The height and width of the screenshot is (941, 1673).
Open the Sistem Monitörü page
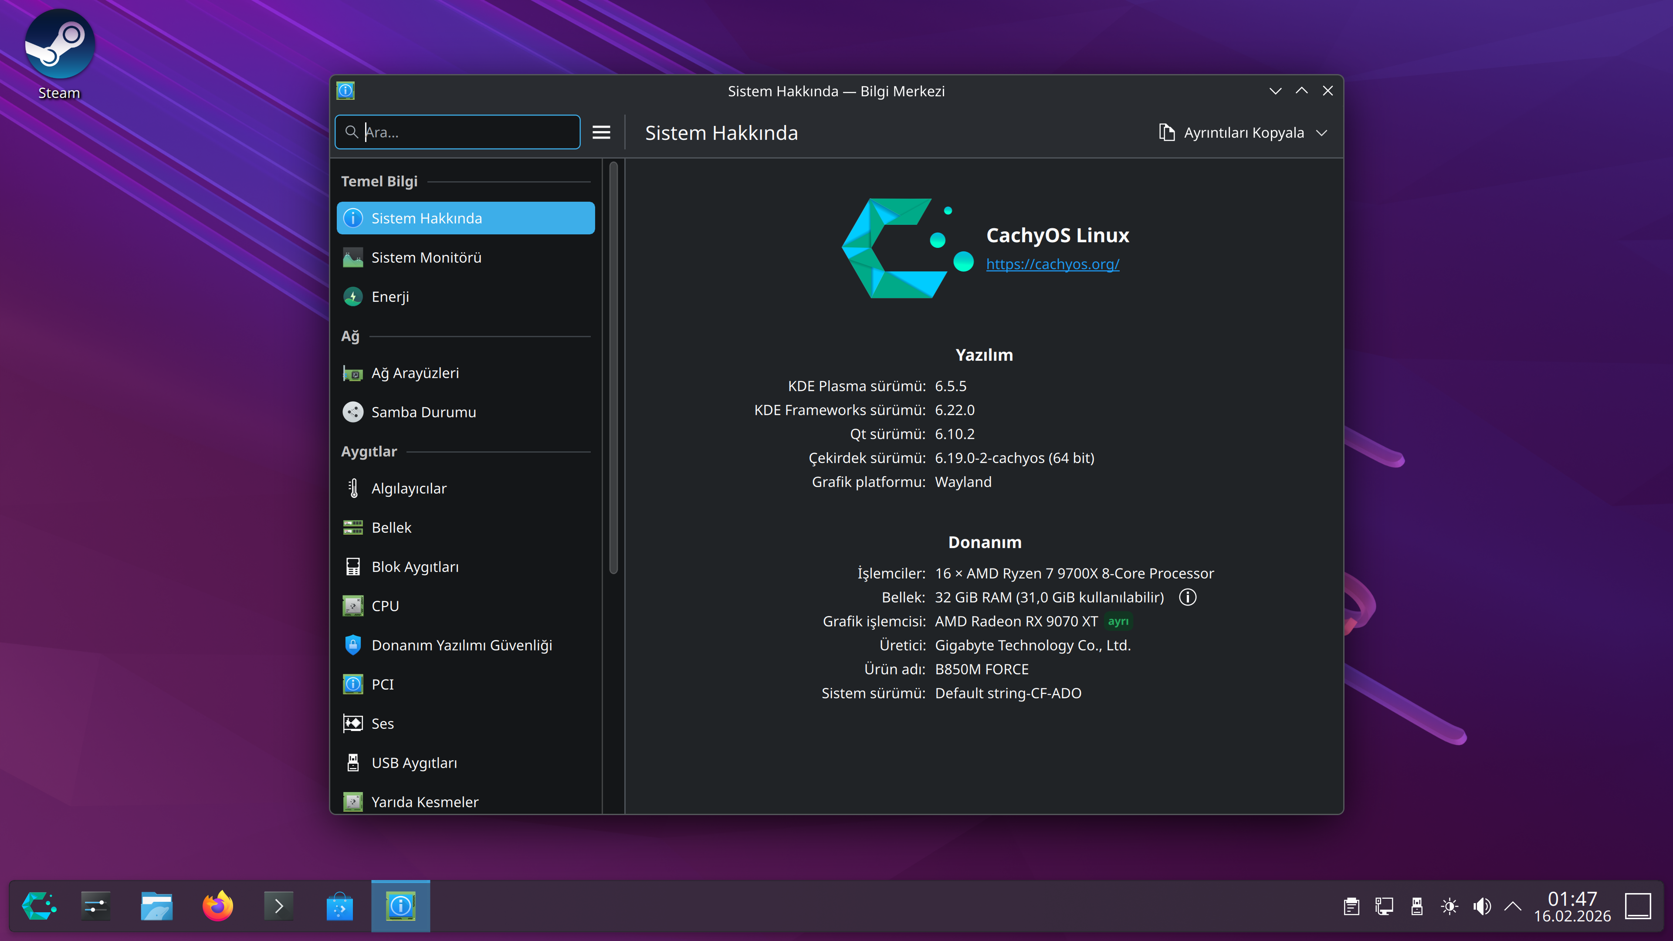(466, 257)
